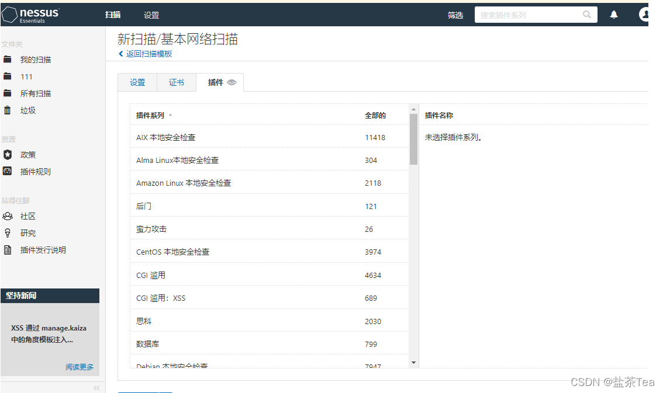This screenshot has height=393, width=663.
Task: Click the 返回扫描模板 back link
Action: click(x=145, y=54)
